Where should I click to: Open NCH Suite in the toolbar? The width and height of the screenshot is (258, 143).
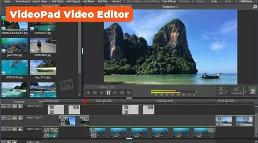click(246, 1)
